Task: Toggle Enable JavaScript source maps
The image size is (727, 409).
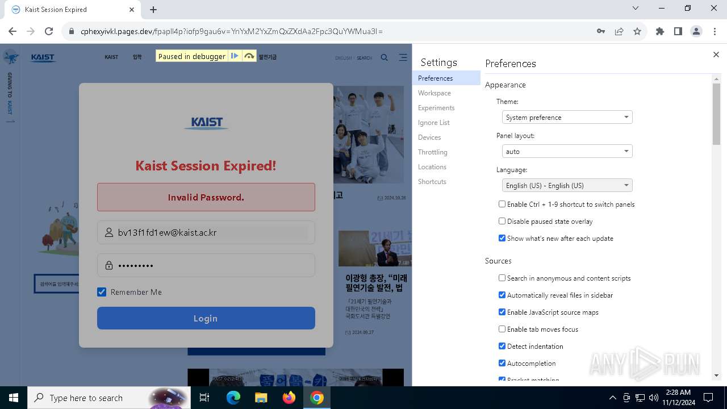Action: (502, 312)
